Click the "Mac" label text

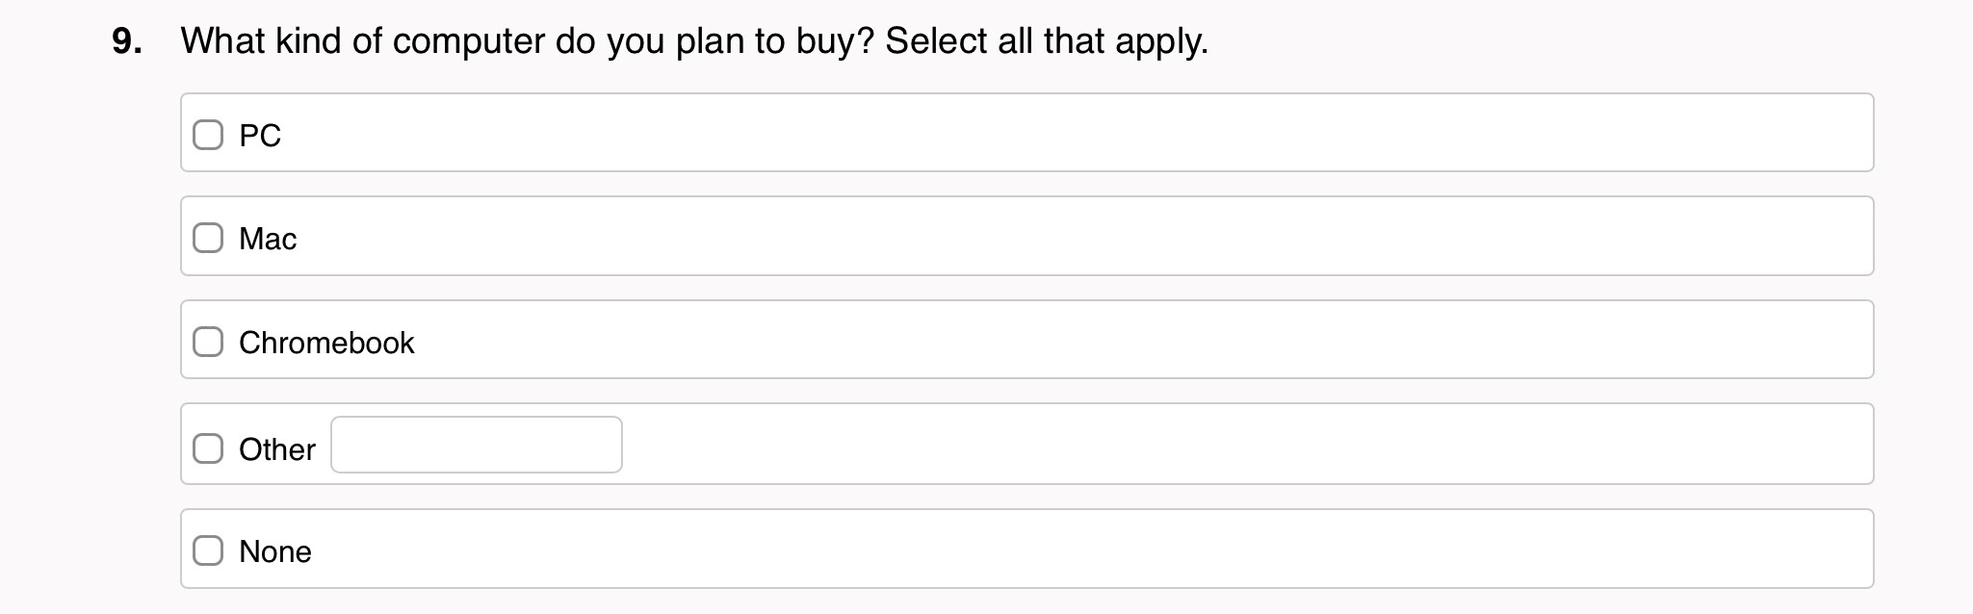[x=268, y=239]
